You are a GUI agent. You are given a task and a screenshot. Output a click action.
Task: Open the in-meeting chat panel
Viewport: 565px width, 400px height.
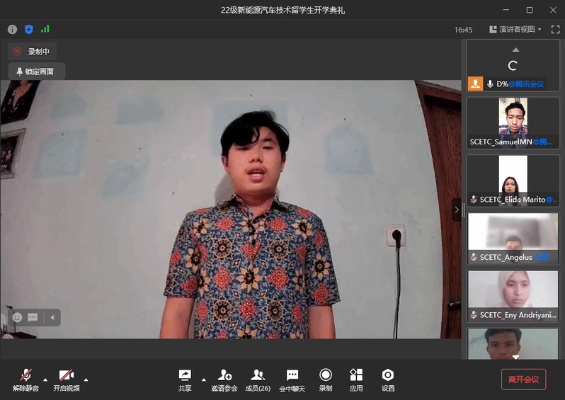tap(292, 379)
